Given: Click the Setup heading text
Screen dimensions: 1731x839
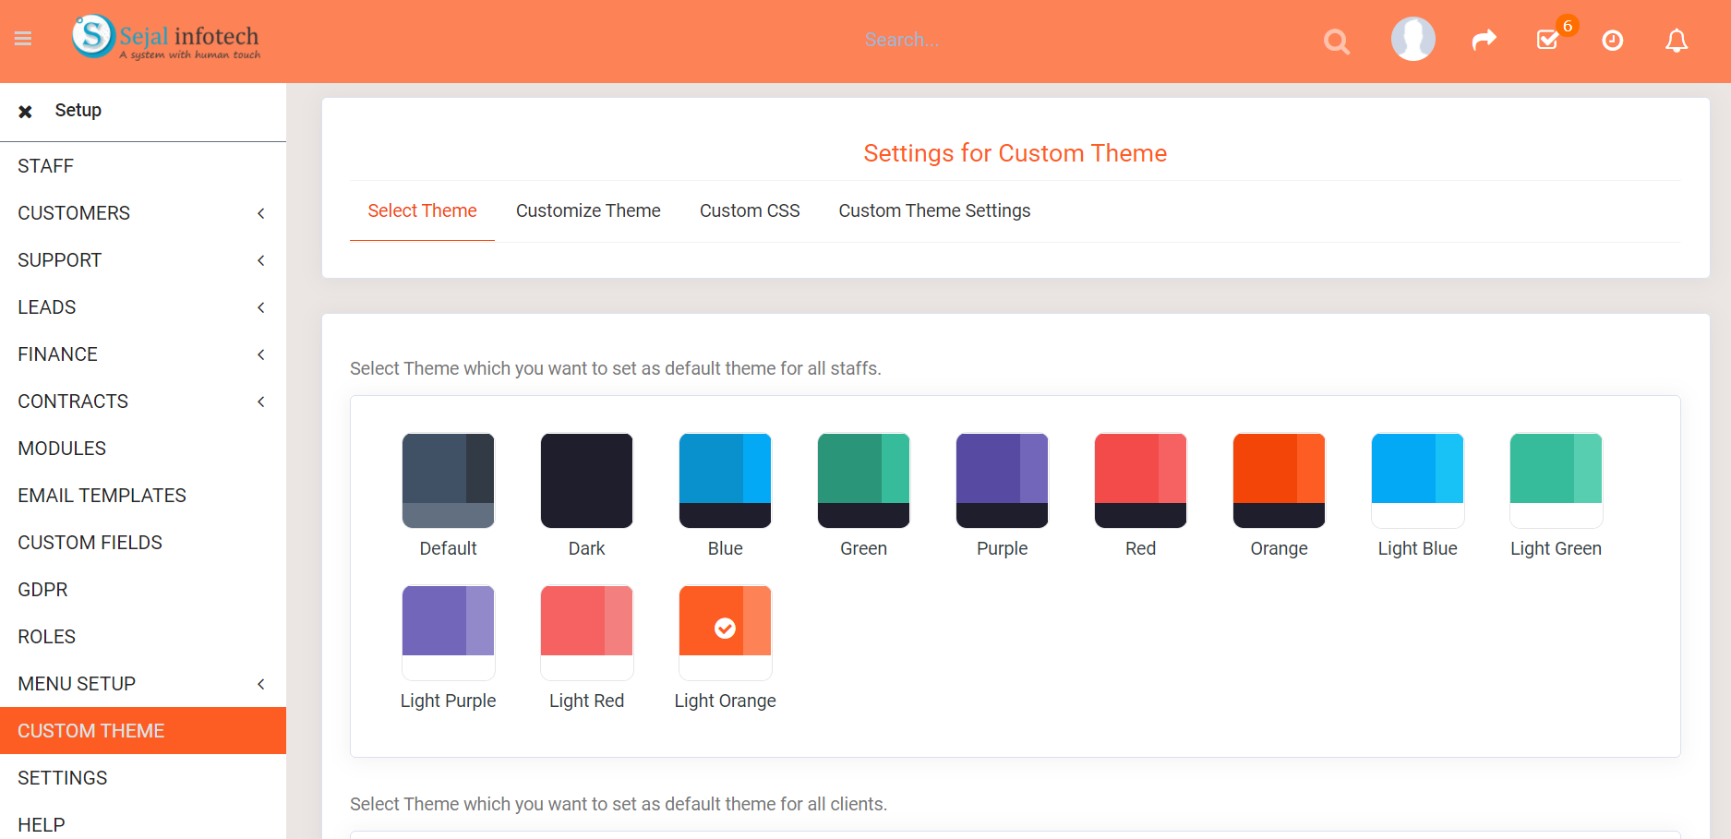Looking at the screenshot, I should 78,111.
